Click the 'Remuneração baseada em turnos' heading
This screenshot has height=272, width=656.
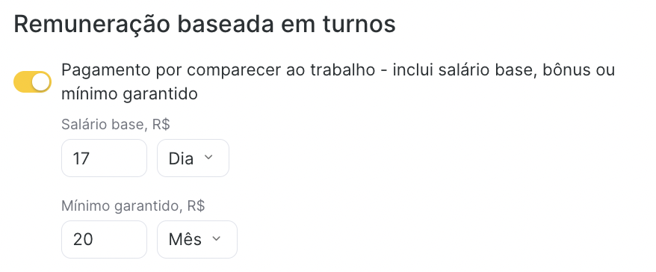[205, 24]
